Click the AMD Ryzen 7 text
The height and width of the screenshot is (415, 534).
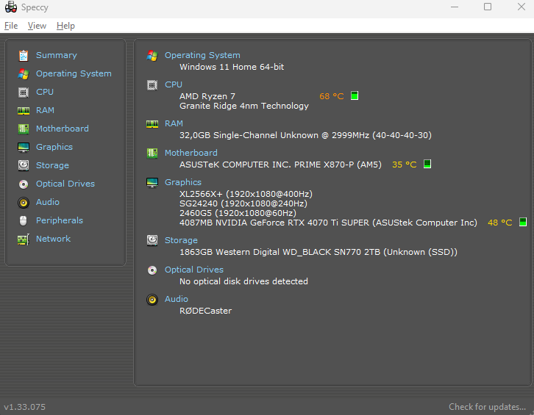coord(207,96)
